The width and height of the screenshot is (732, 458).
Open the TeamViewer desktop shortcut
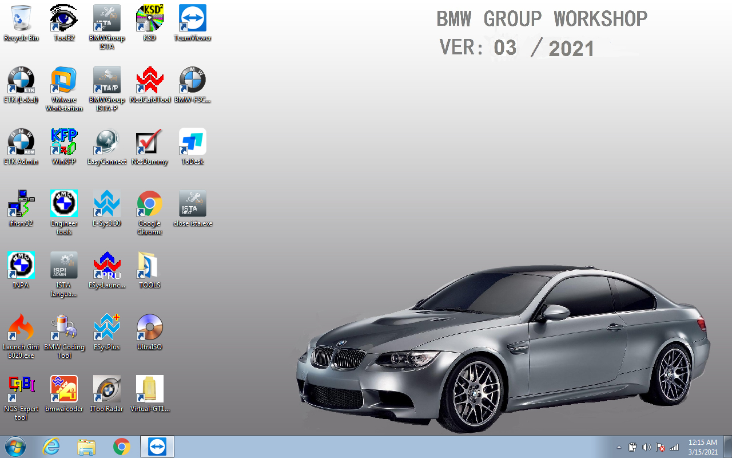(193, 23)
